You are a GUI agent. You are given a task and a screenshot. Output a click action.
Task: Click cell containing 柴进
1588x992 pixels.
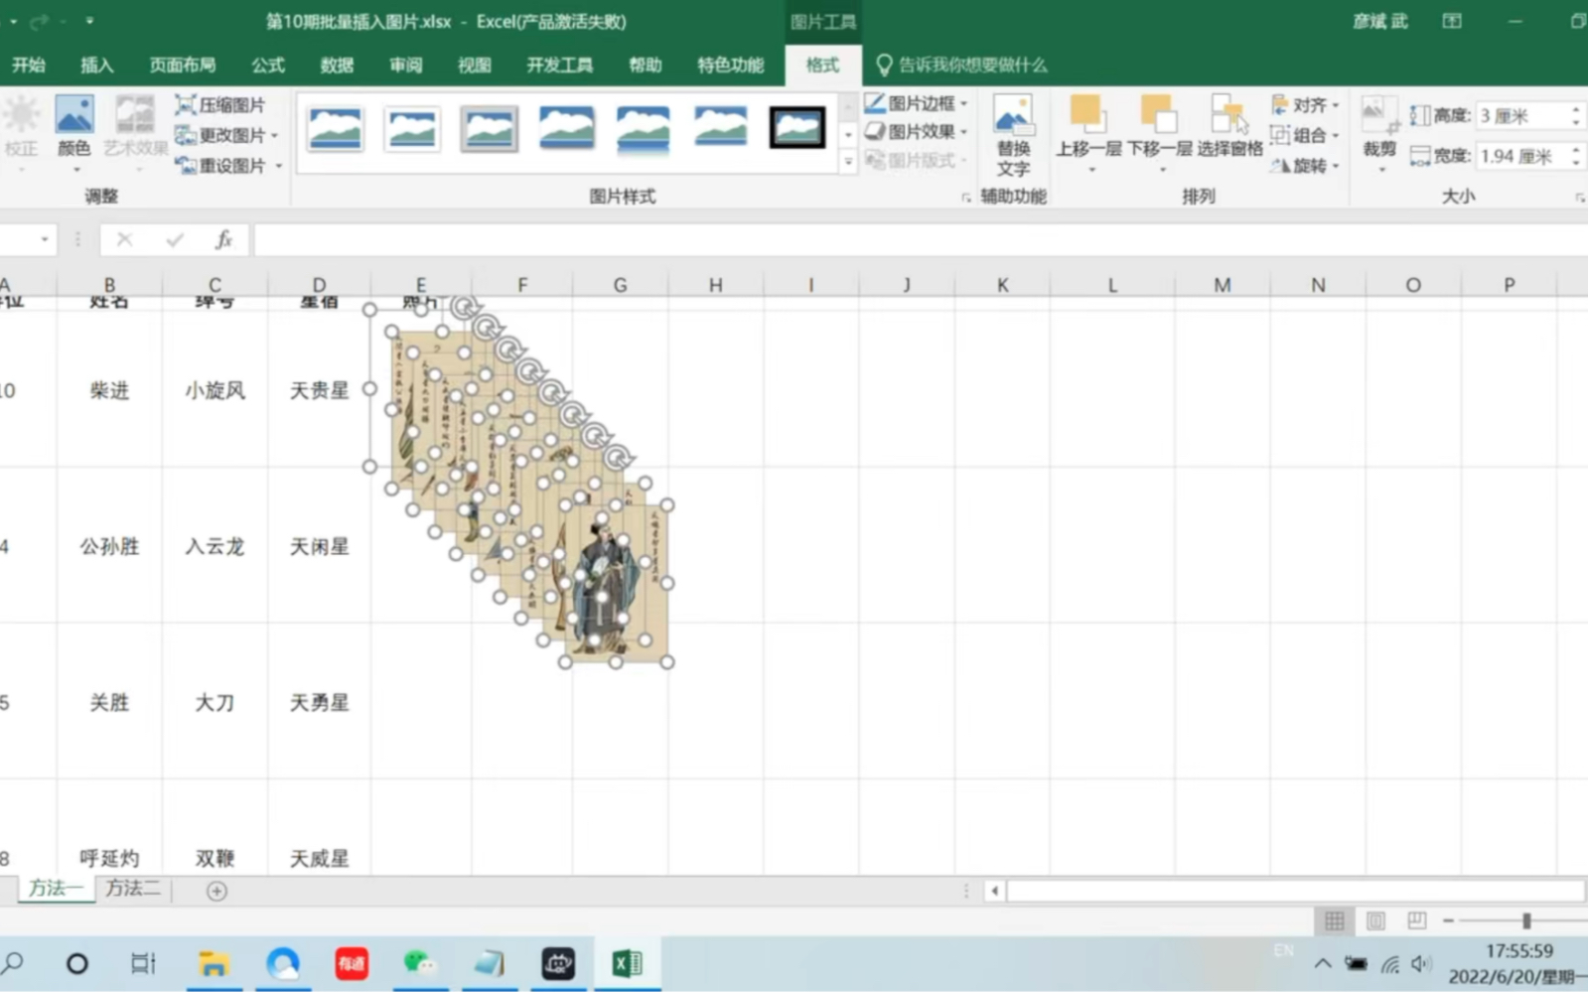109,390
